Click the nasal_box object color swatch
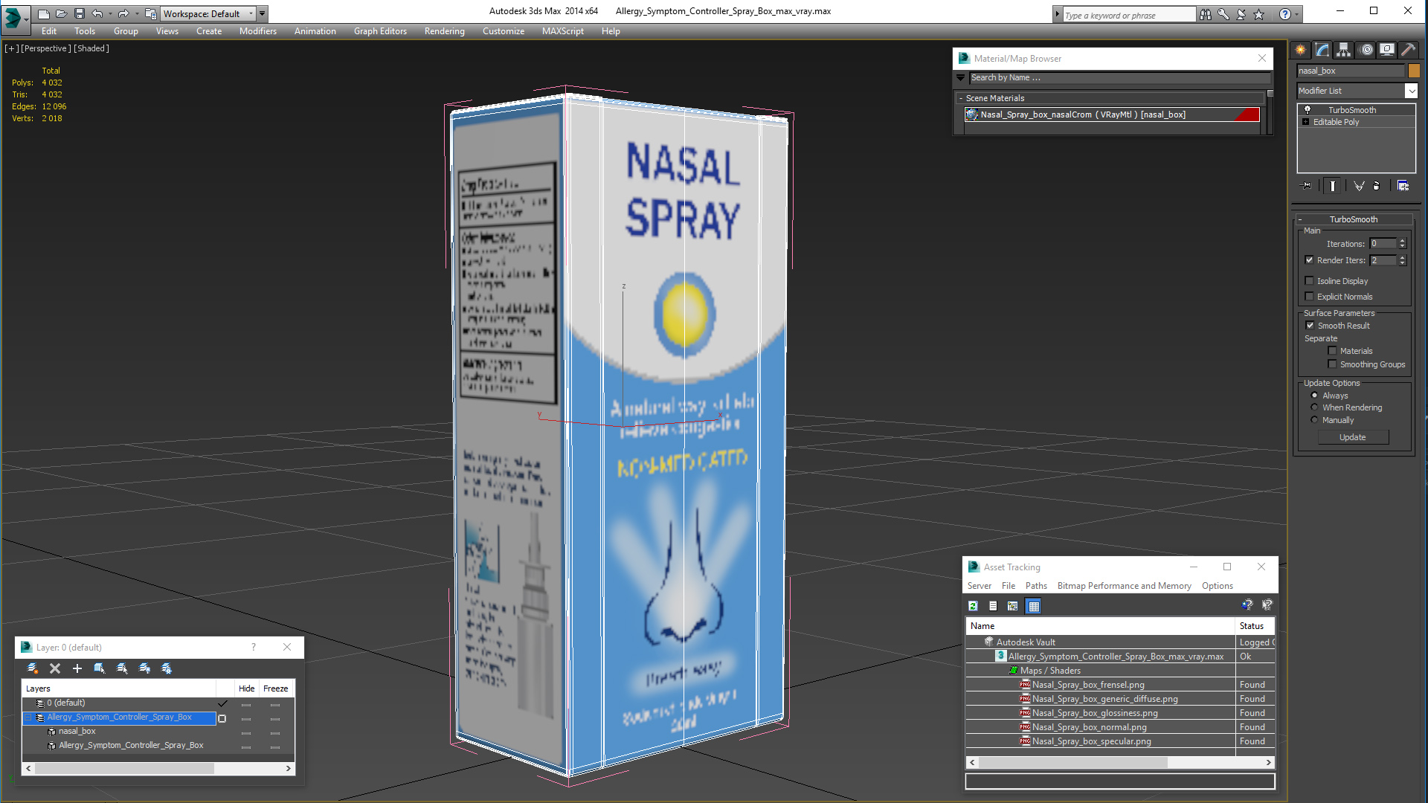1428x803 pixels. coord(1414,71)
